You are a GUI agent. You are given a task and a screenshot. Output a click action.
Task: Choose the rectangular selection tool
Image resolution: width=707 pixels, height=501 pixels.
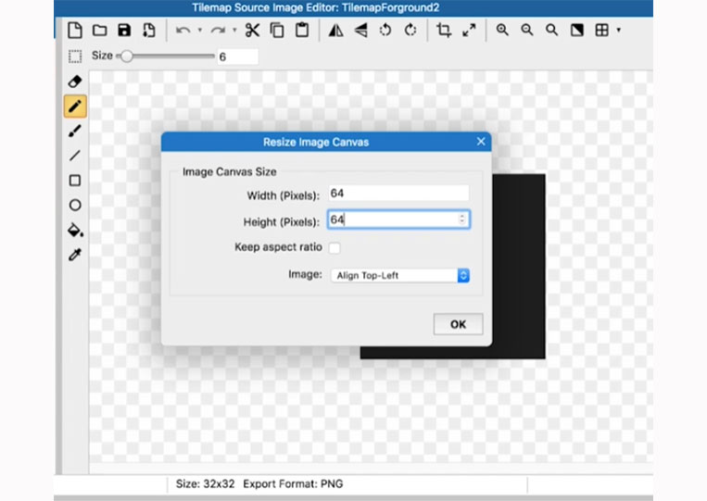tap(75, 56)
